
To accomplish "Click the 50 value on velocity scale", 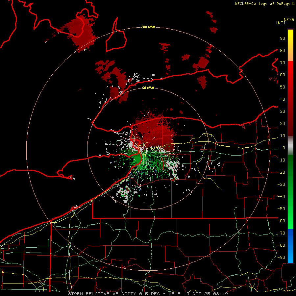I will [x=283, y=87].
